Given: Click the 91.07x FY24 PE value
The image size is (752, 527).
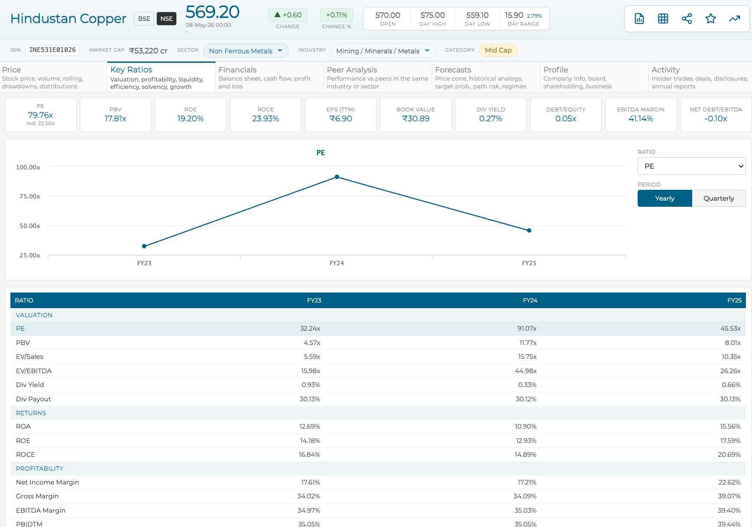Looking at the screenshot, I should (x=527, y=329).
